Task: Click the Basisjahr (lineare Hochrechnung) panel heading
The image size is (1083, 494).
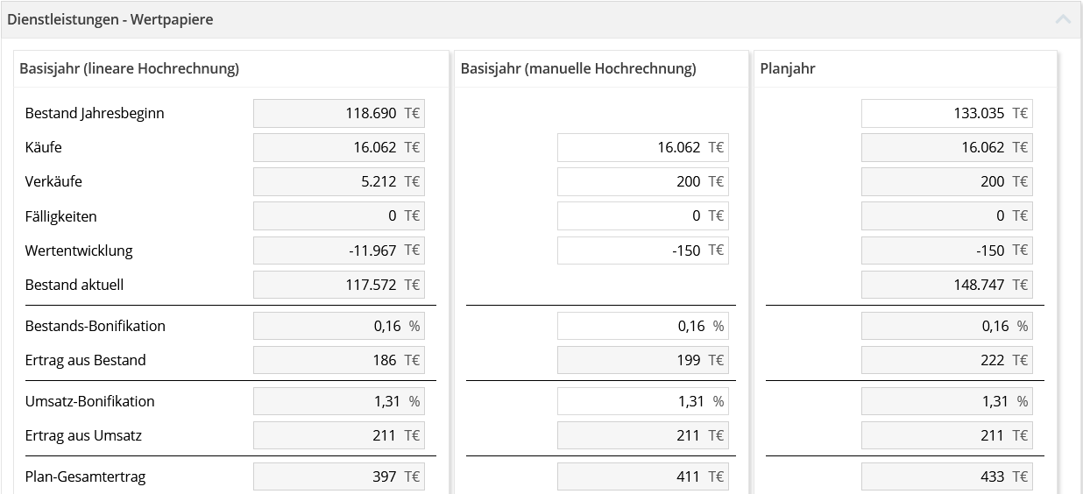Action: coord(129,68)
